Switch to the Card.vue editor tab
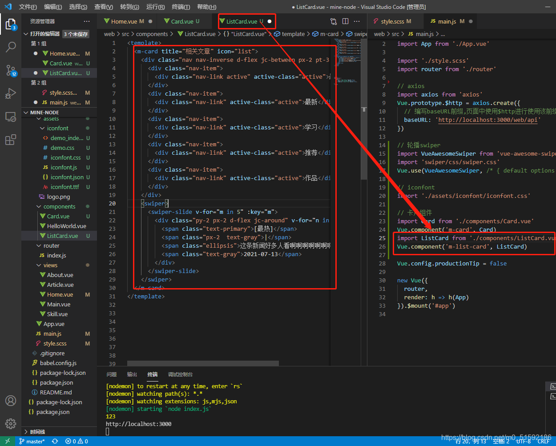Viewport: 556px width, 446px height. point(182,21)
